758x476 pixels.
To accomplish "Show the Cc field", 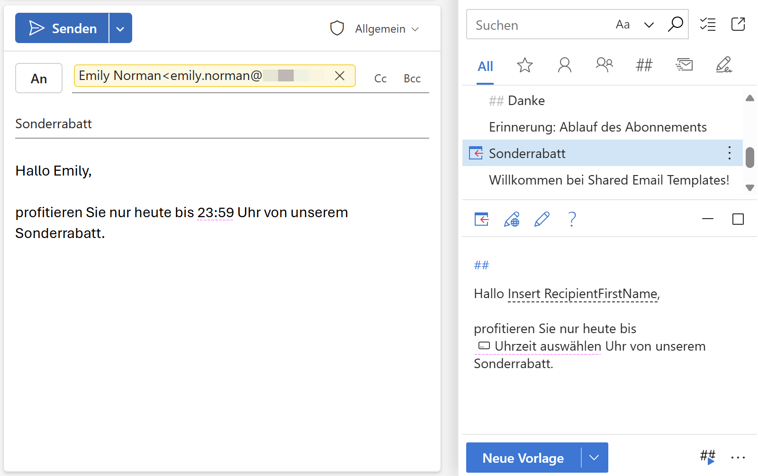I will click(x=380, y=79).
